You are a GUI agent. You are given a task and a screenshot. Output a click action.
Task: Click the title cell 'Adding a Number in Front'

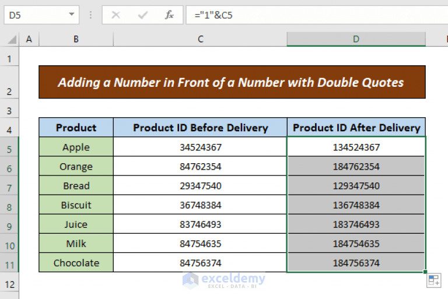pos(232,82)
